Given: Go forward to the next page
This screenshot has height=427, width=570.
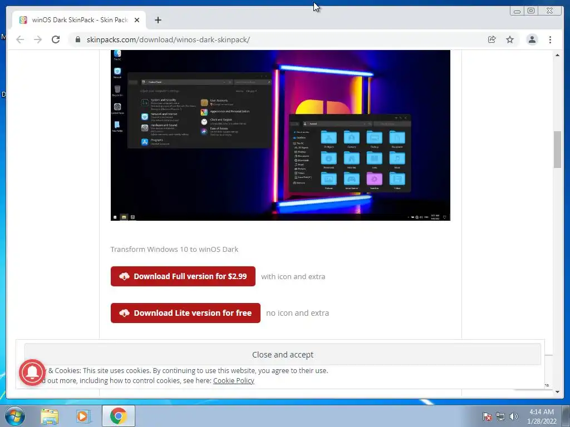Looking at the screenshot, I should (38, 39).
